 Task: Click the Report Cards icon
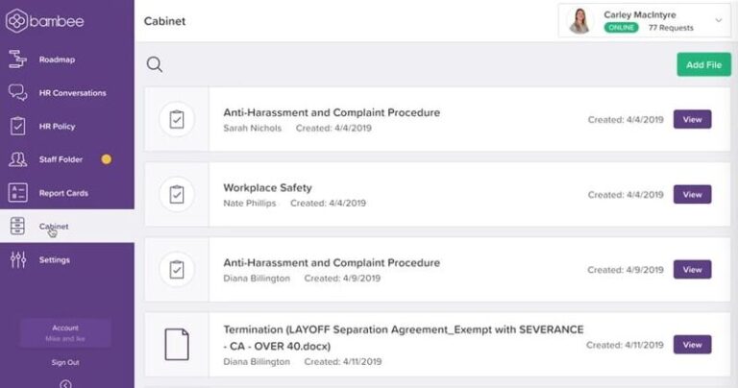click(x=17, y=193)
